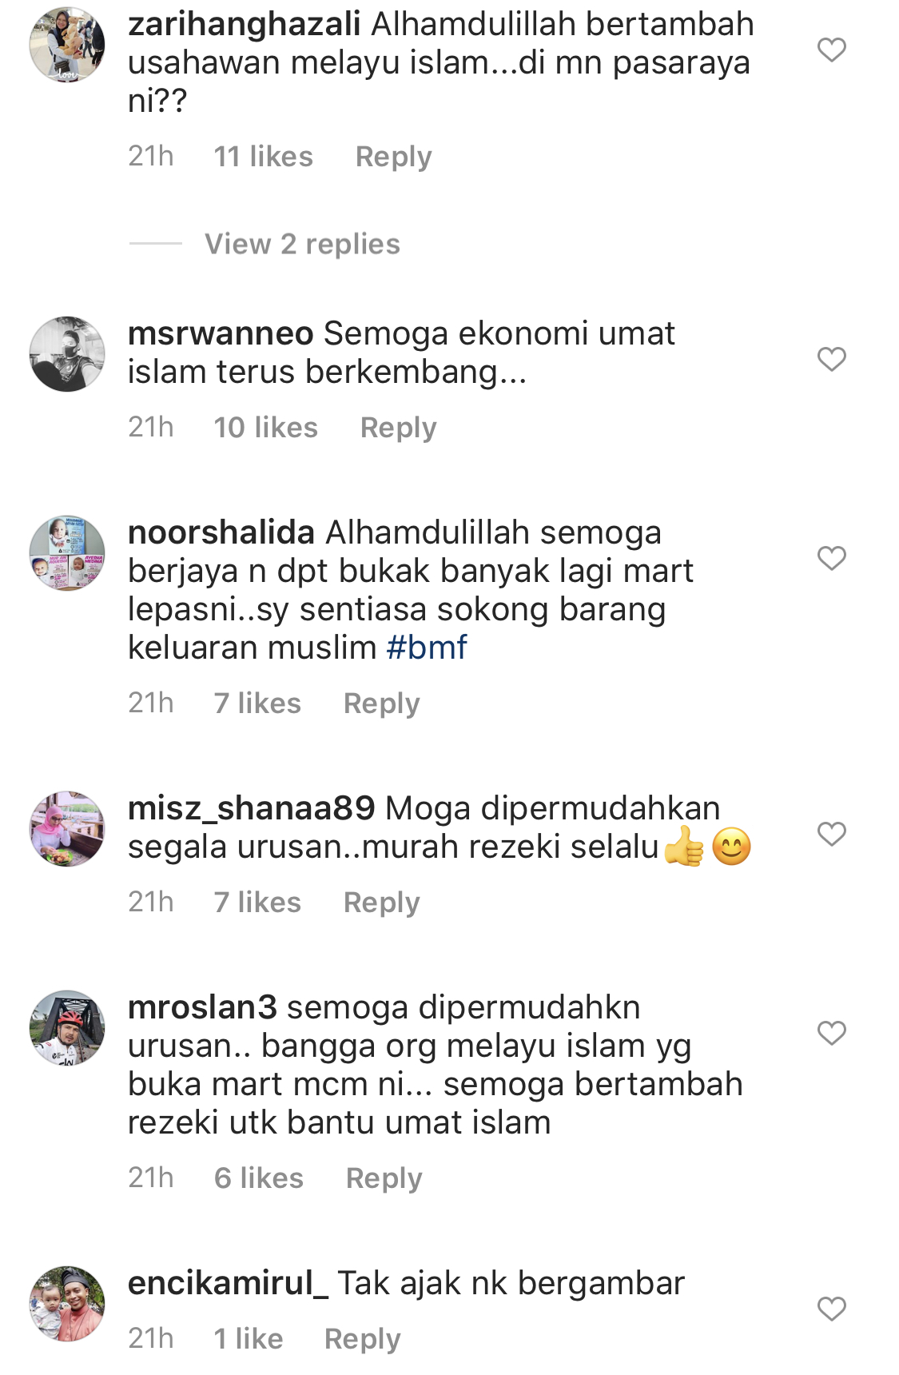Open msrwanneo's profile avatar
This screenshot has width=899, height=1375.
pos(67,354)
